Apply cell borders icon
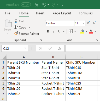The image size is (100, 101). click(x=70, y=31)
